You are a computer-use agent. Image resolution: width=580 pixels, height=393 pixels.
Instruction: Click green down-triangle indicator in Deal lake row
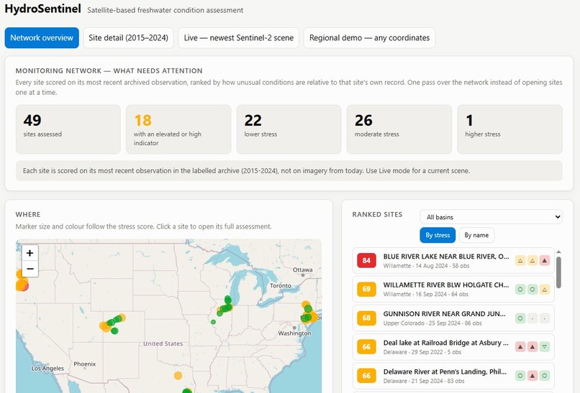[544, 347]
